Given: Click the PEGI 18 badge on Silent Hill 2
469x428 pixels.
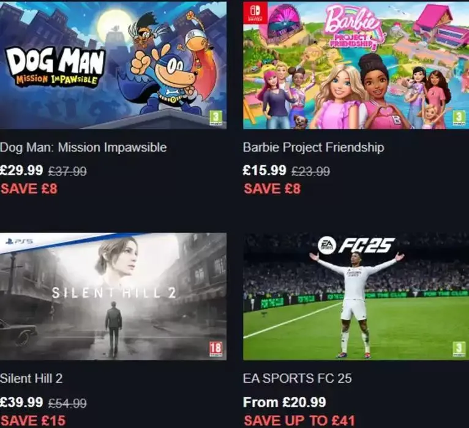Looking at the screenshot, I should (x=216, y=349).
